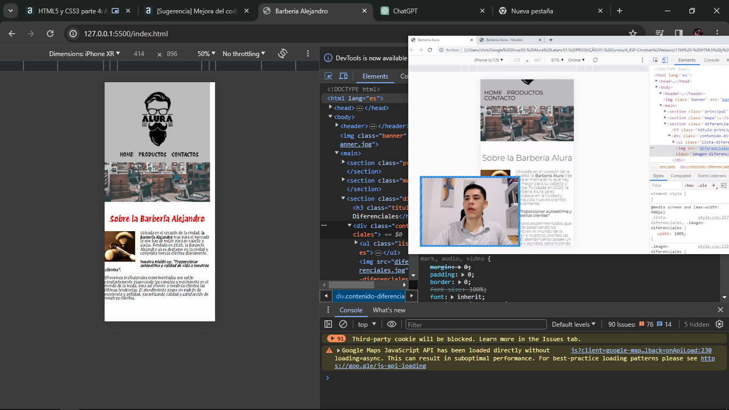The image size is (729, 410).
Task: Open the top JavaScript context dropdown
Action: click(x=367, y=324)
